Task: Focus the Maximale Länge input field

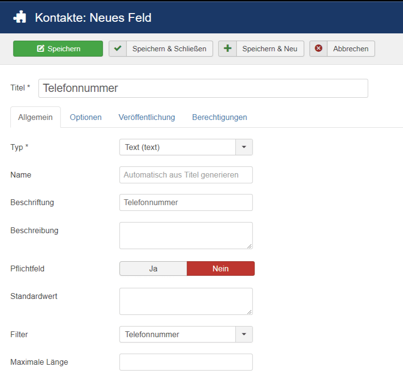Action: tap(186, 362)
